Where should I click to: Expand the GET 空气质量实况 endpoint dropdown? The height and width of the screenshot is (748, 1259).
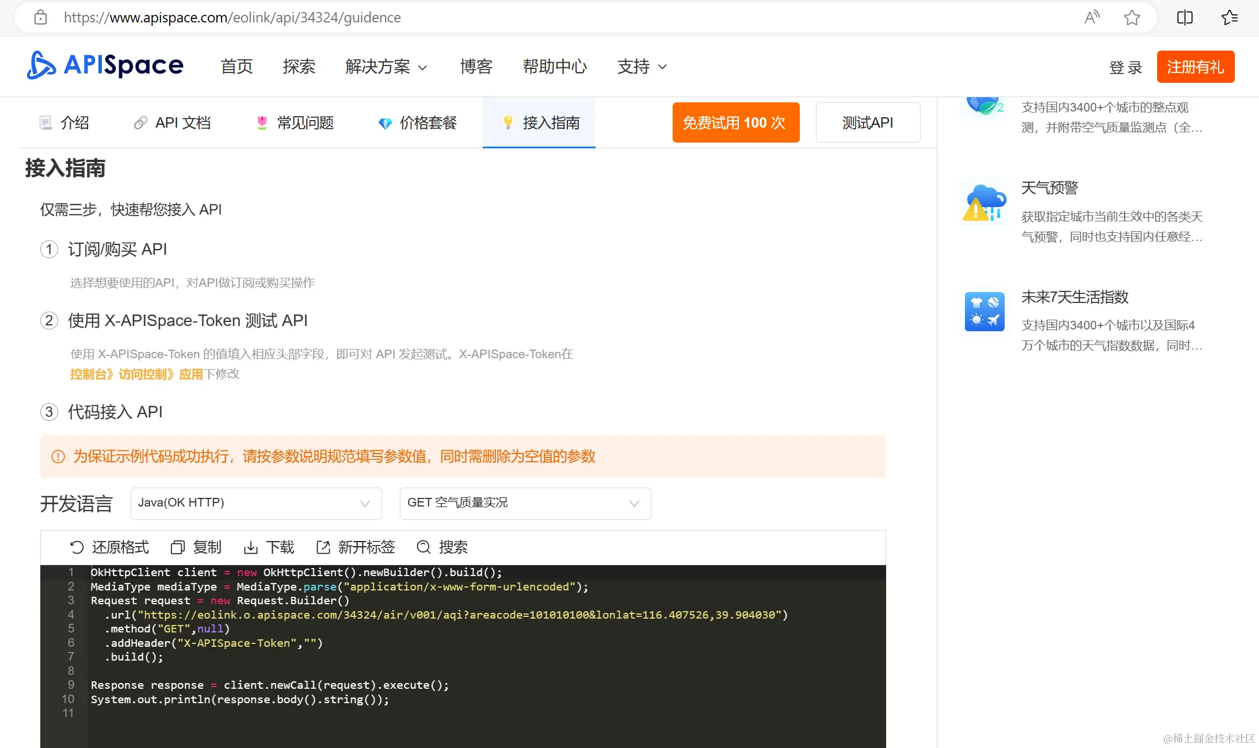[525, 503]
